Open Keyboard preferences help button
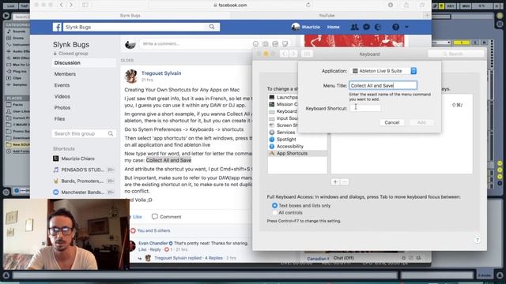This screenshot has height=284, width=506. click(x=478, y=240)
